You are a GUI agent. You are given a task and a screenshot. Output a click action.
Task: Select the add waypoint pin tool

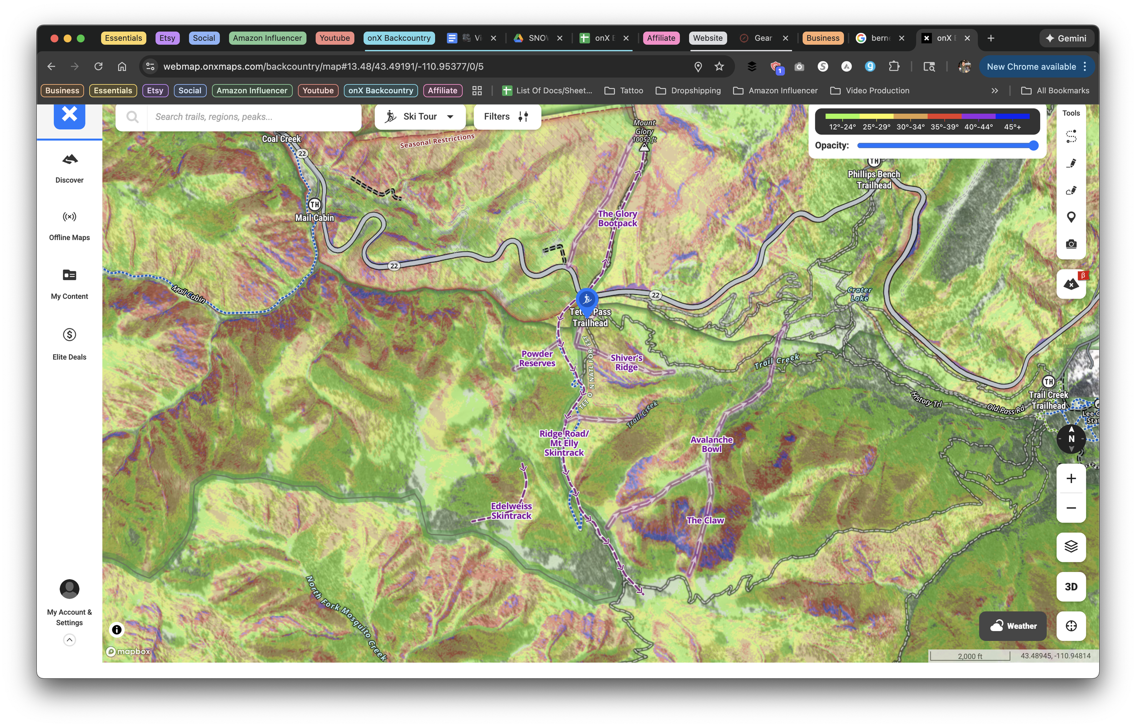1071,217
